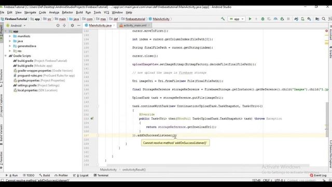Open the Terminal tool window
Viewport: 332px width, 187px height.
[101, 176]
